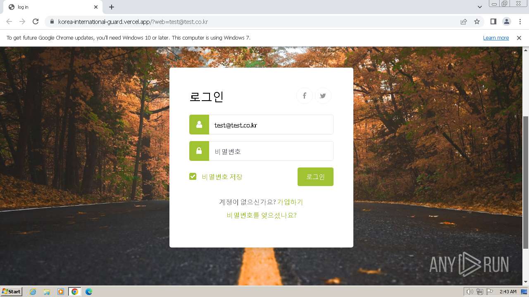Focus the email field containing test@test.co.kr
This screenshot has height=297, width=529.
coord(271,125)
